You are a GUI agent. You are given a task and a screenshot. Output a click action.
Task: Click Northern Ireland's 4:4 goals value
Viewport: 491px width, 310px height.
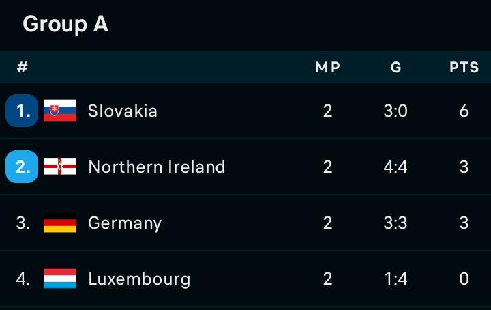(396, 167)
